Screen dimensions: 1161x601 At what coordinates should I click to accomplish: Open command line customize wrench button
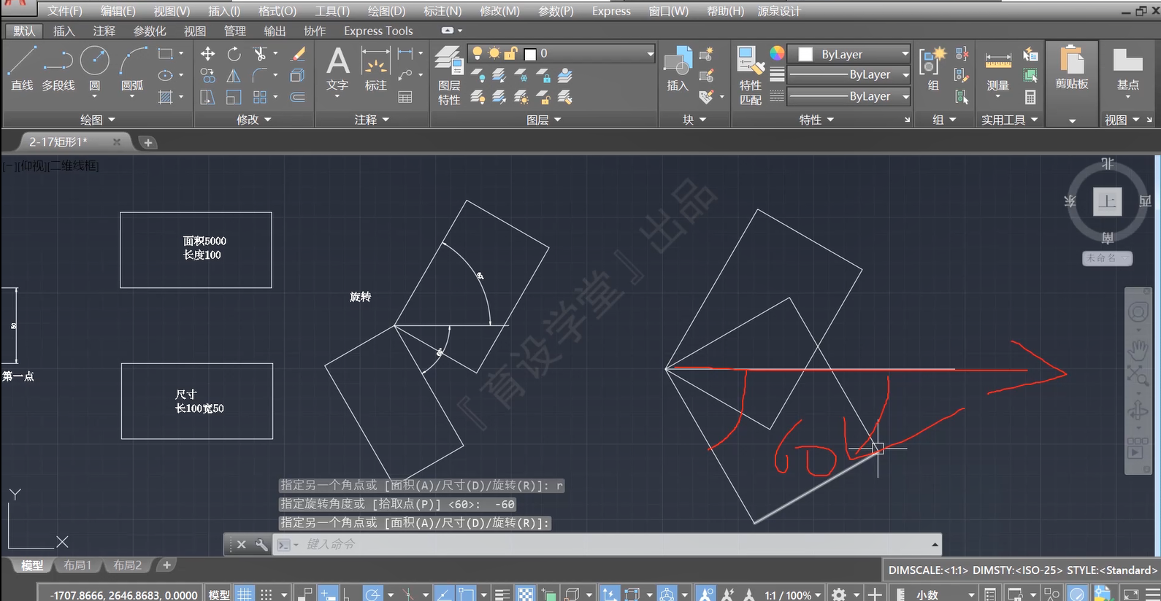[261, 544]
